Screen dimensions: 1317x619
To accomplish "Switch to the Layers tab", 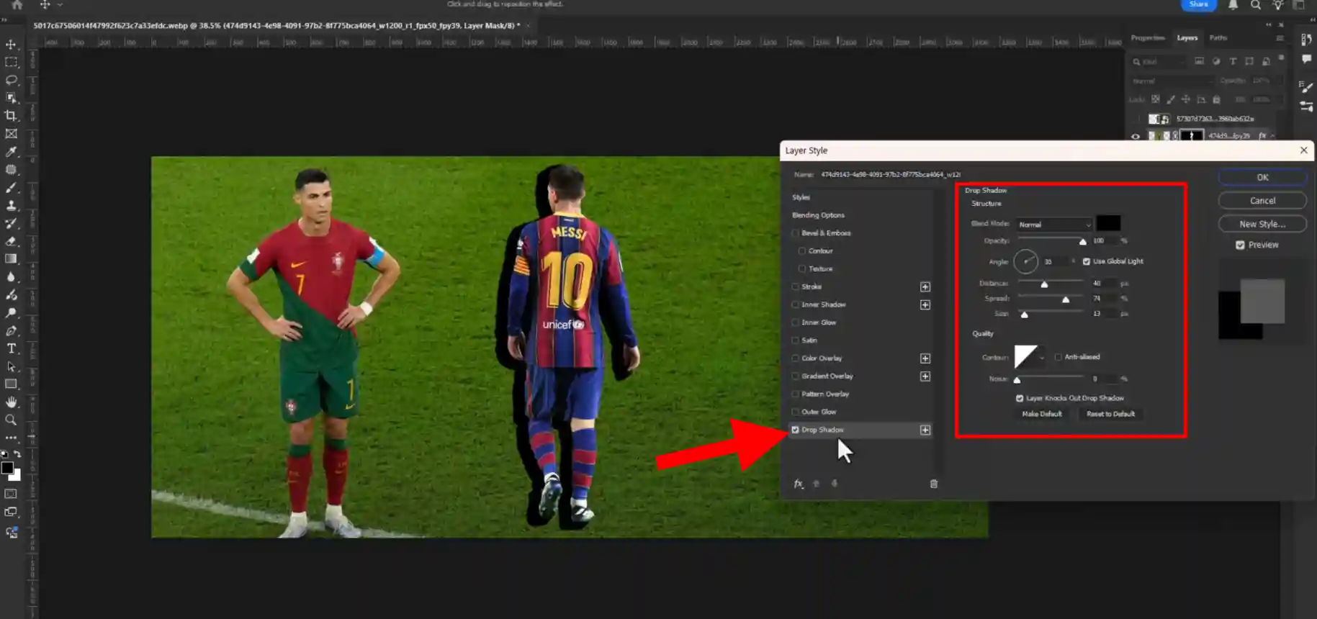I will tap(1187, 37).
